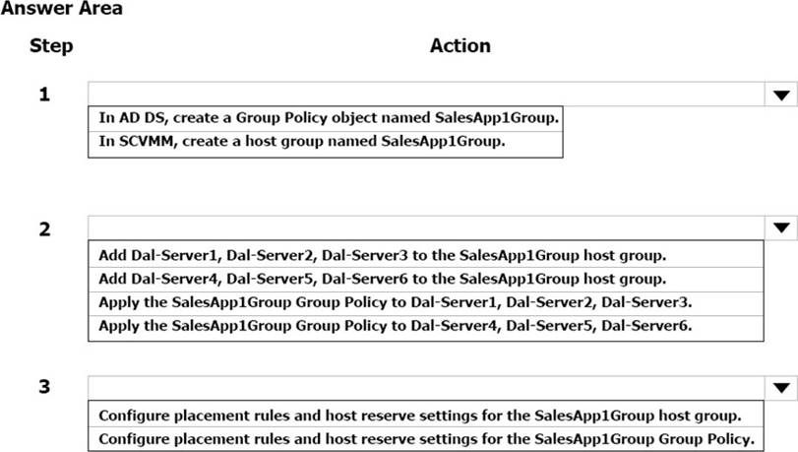The height and width of the screenshot is (452, 798).
Task: Open the Step 2 dropdown arrow
Action: click(x=781, y=228)
